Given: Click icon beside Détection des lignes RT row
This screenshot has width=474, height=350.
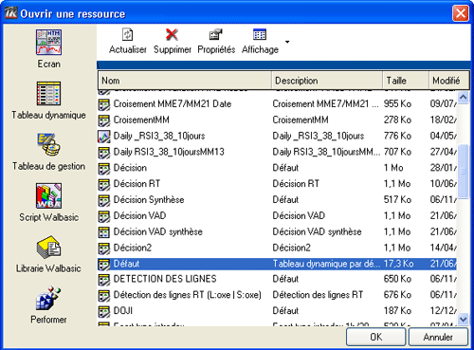Looking at the screenshot, I should tap(104, 295).
